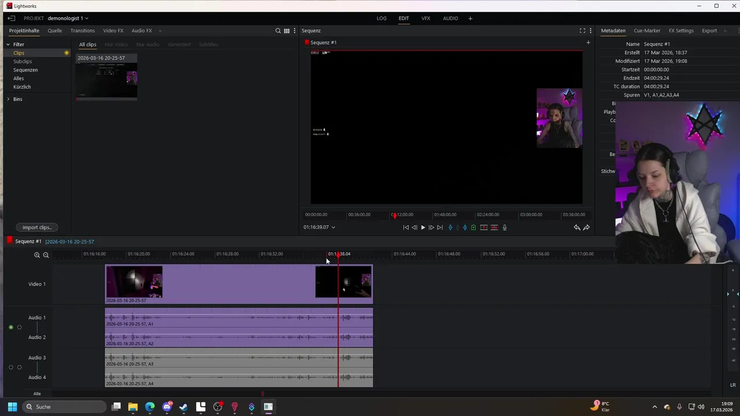The image size is (740, 416).
Task: Jump to the sequence end
Action: (440, 228)
